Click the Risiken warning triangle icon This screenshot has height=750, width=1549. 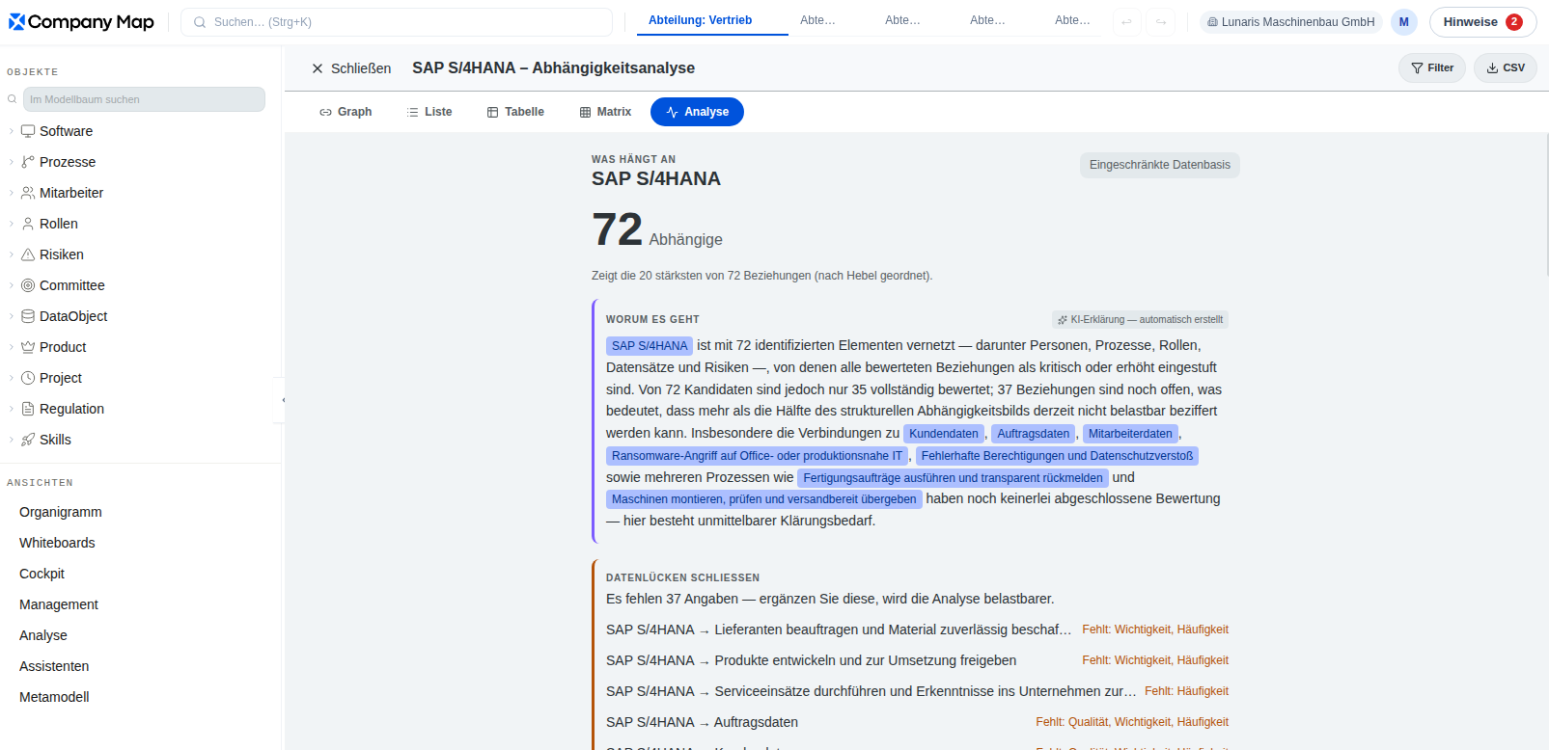point(28,254)
